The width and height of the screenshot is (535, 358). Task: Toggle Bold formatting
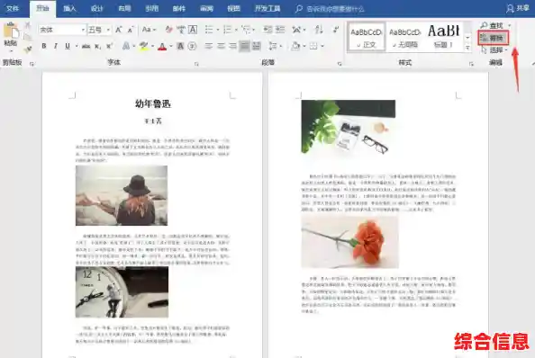[44, 46]
